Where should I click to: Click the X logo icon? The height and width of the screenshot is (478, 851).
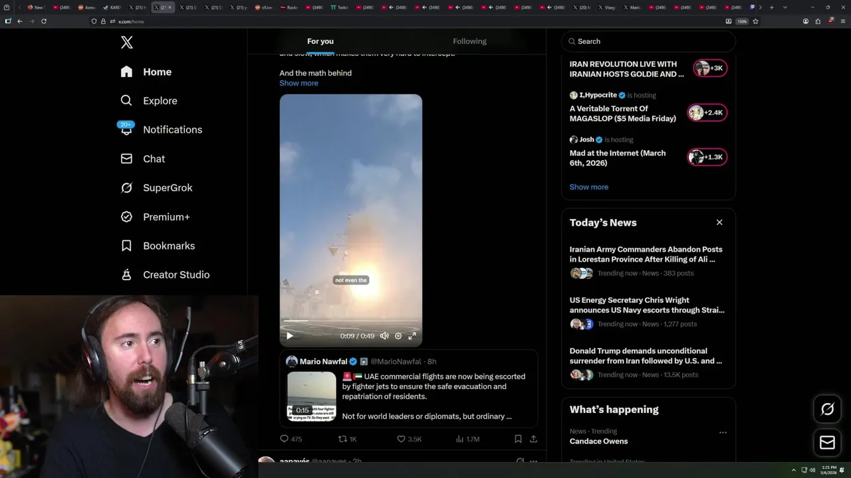(x=127, y=42)
